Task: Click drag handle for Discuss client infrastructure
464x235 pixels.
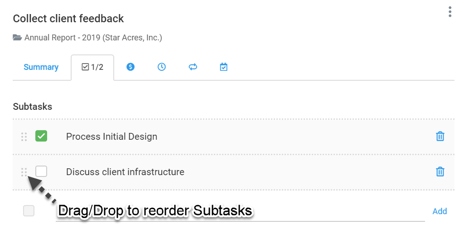Action: coord(24,172)
